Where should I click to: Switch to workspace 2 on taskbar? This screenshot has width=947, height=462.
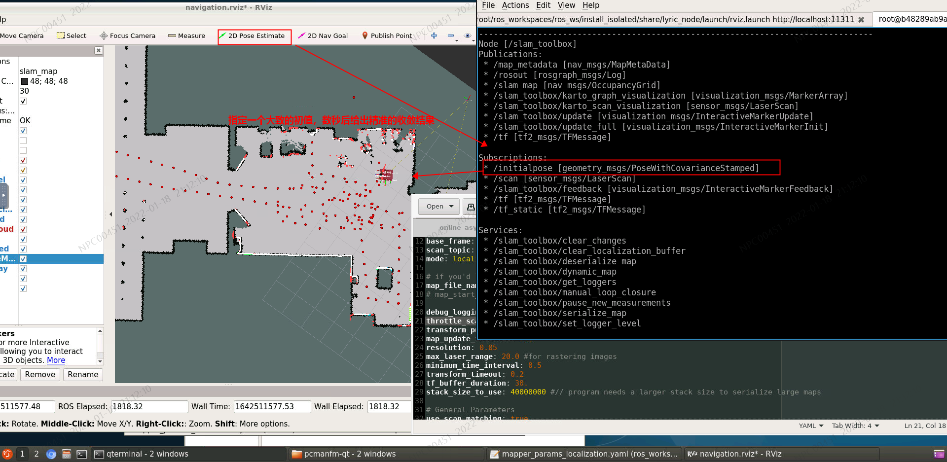pos(36,454)
